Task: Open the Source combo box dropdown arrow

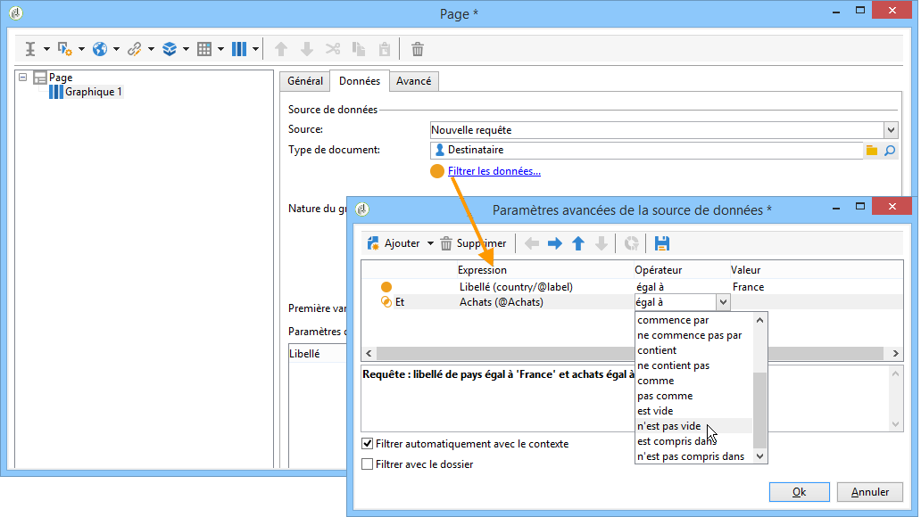Action: (x=891, y=129)
